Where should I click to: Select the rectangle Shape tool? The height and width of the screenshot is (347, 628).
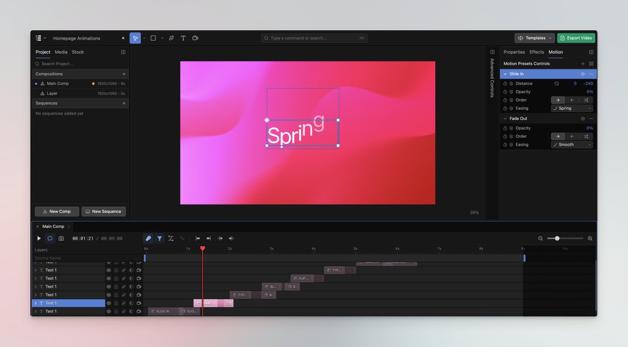pyautogui.click(x=153, y=38)
